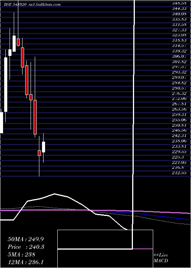Image resolution: width=191 pixels, height=268 pixels.
Task: Select the 310.32 price axis label
Action: pyautogui.click(x=179, y=51)
